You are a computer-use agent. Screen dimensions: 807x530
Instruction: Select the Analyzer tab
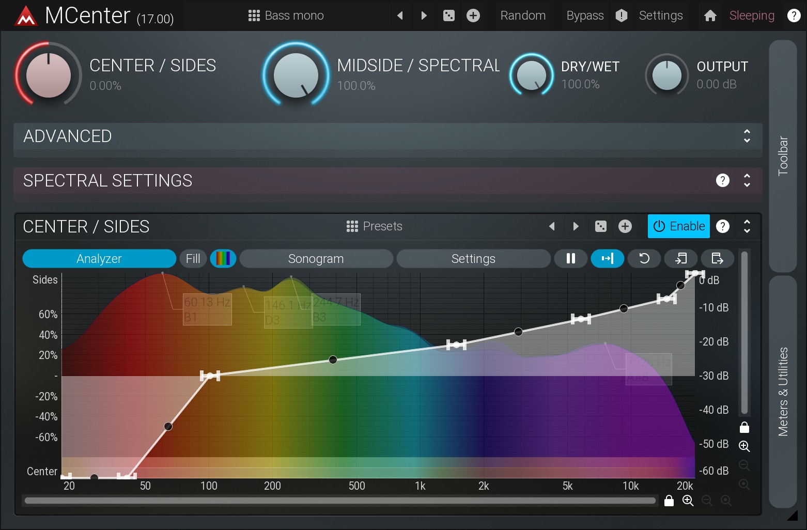coord(99,258)
